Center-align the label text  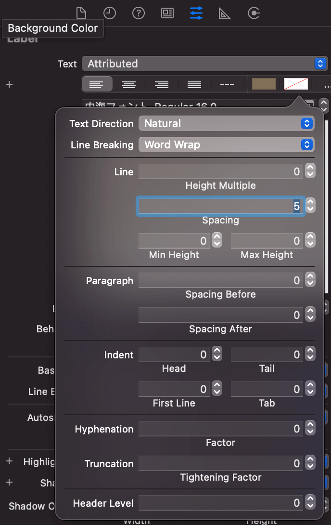[129, 84]
